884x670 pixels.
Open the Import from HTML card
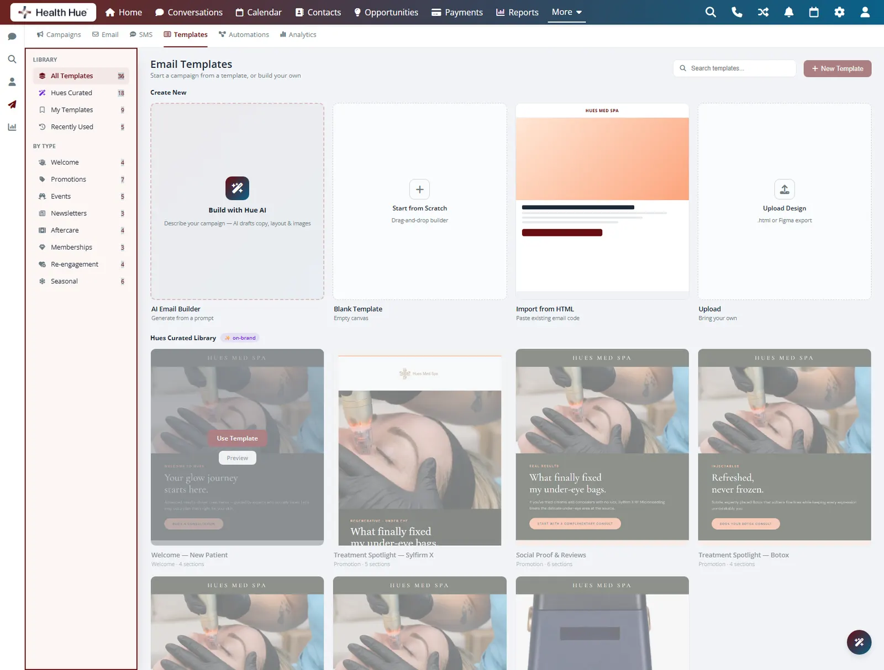[602, 202]
